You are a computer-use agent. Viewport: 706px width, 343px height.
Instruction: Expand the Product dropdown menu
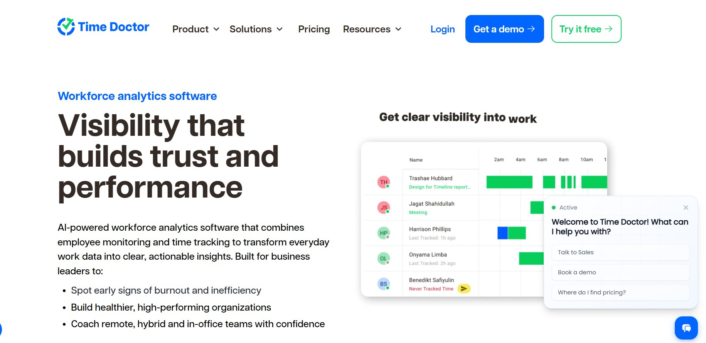[x=196, y=29]
